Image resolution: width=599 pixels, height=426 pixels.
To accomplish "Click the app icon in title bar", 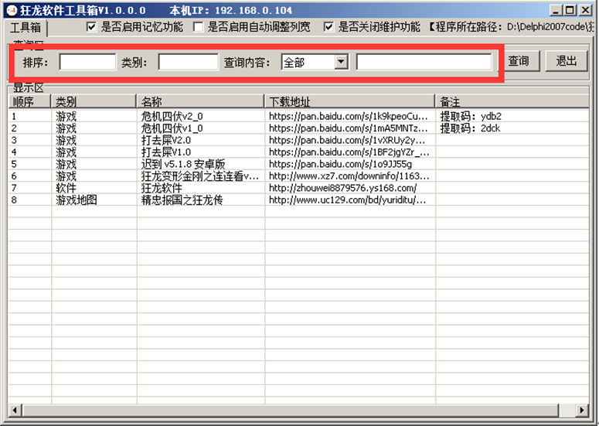I will pyautogui.click(x=11, y=10).
